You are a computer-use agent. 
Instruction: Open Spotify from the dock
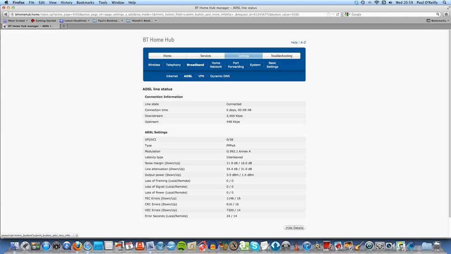(x=181, y=246)
